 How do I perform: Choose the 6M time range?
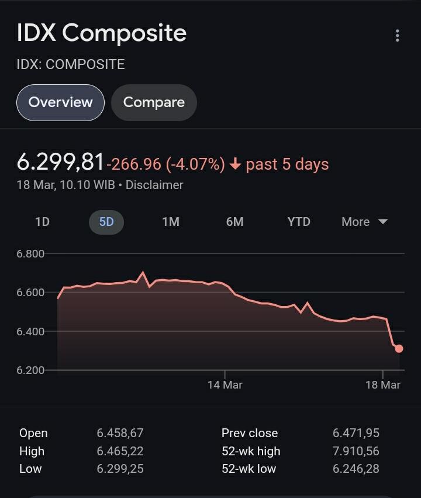point(234,222)
